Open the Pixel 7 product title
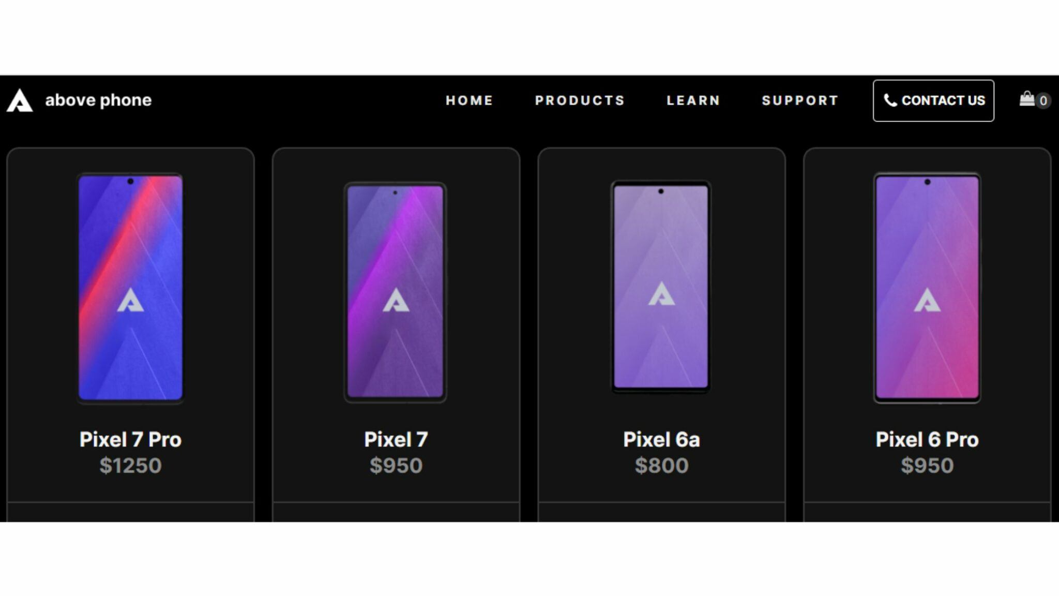This screenshot has height=596, width=1059. tap(396, 440)
